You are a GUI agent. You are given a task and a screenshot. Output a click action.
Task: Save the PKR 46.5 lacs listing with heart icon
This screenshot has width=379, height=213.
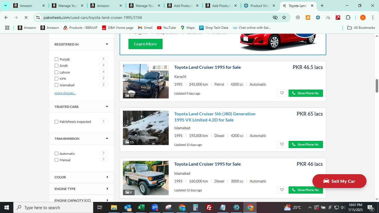coord(282,93)
